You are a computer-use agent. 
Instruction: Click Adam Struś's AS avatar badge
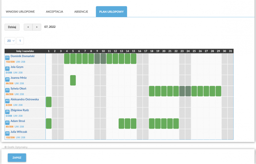coord(7,122)
